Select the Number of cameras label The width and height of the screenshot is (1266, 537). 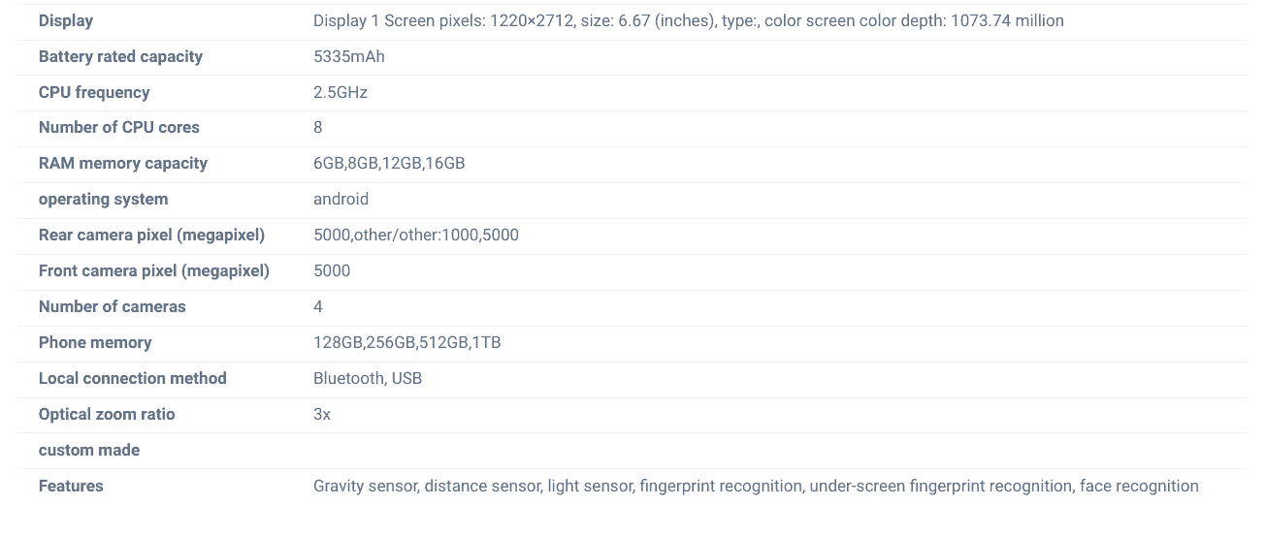click(112, 306)
